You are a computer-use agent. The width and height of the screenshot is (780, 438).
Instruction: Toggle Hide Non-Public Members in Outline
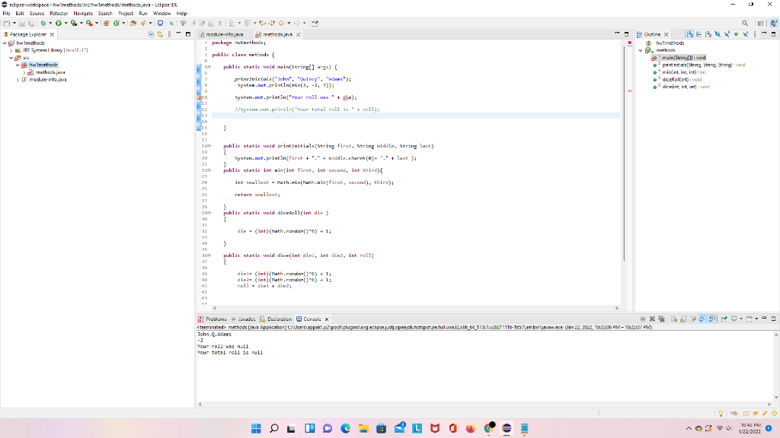(737, 34)
